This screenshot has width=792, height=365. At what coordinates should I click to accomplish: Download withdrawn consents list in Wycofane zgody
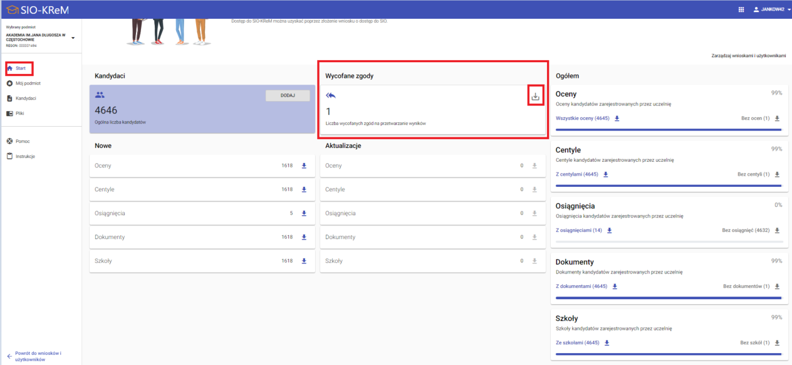pos(535,97)
